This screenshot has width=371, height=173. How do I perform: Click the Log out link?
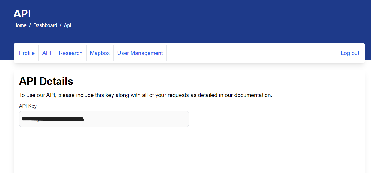pos(350,53)
